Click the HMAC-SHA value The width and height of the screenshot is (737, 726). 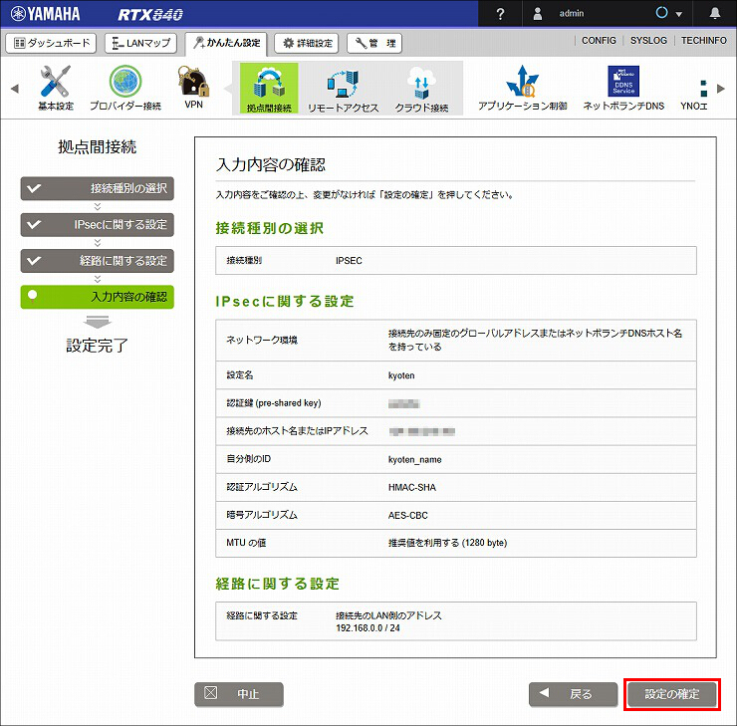click(412, 487)
